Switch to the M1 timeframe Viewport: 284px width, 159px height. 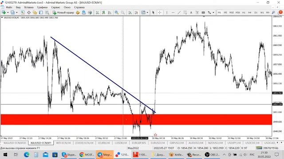click(x=219, y=12)
